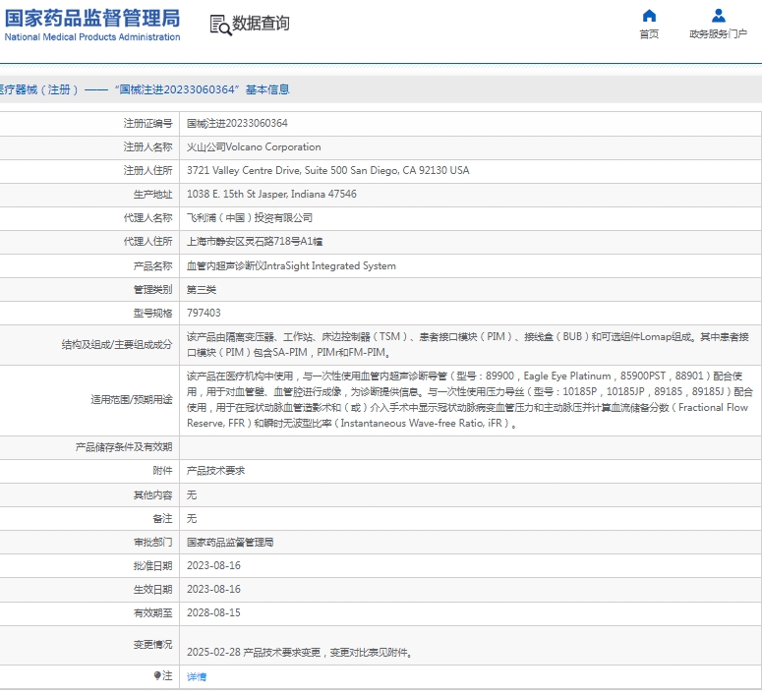762x695 pixels.
Task: Click approval date 2023-08-16 beside 批准日期
Action: tap(213, 565)
